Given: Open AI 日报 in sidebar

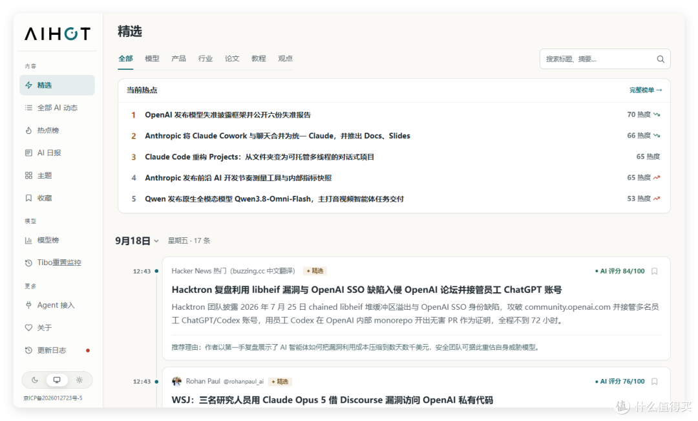Looking at the screenshot, I should coord(57,153).
